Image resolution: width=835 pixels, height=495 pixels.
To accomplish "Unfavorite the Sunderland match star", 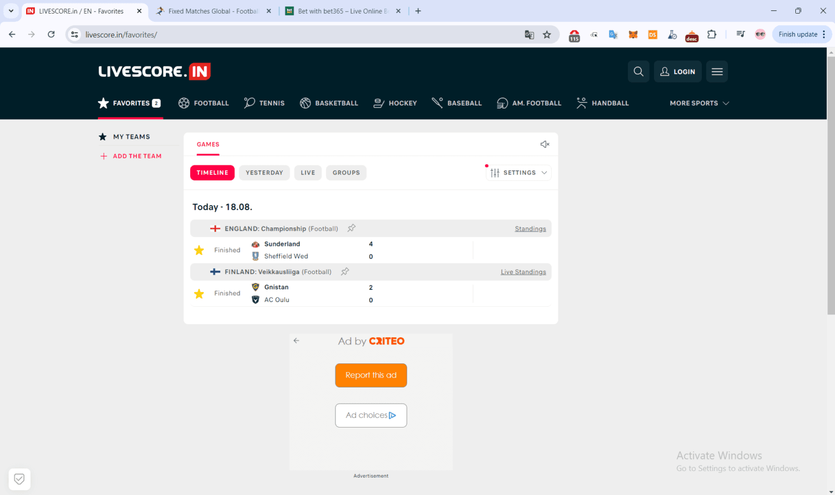I will [x=199, y=250].
